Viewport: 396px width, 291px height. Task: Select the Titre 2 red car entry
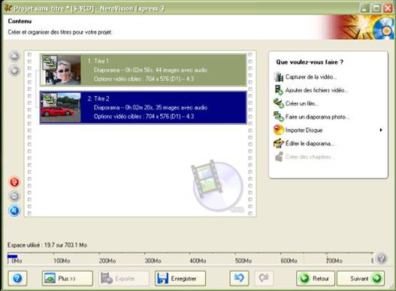(x=144, y=108)
